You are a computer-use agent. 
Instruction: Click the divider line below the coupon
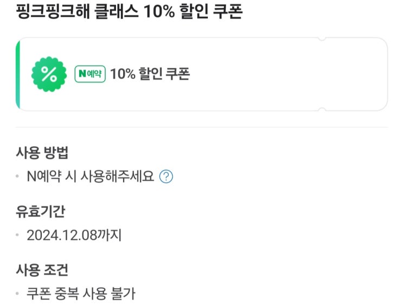[x=202, y=128]
